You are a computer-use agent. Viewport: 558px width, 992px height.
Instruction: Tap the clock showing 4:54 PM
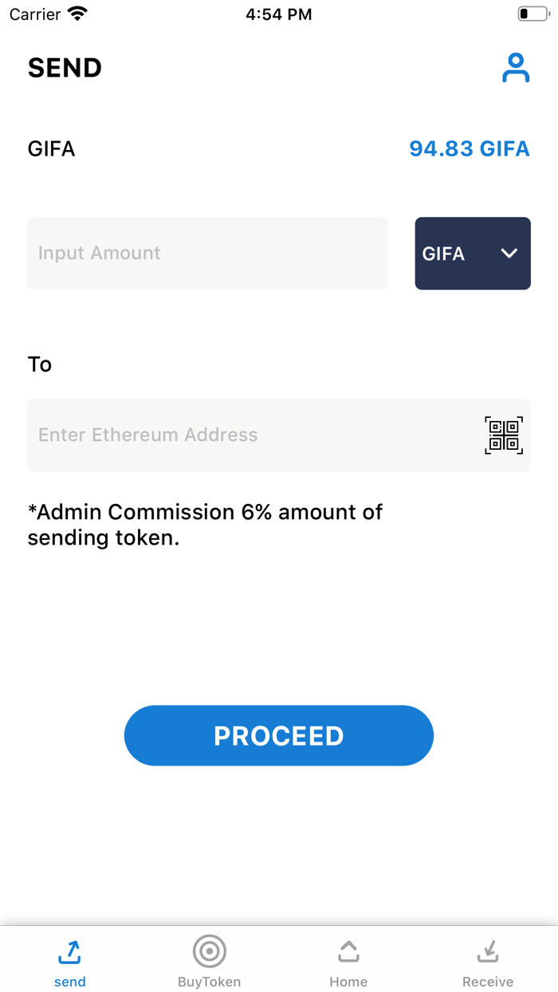click(x=279, y=14)
